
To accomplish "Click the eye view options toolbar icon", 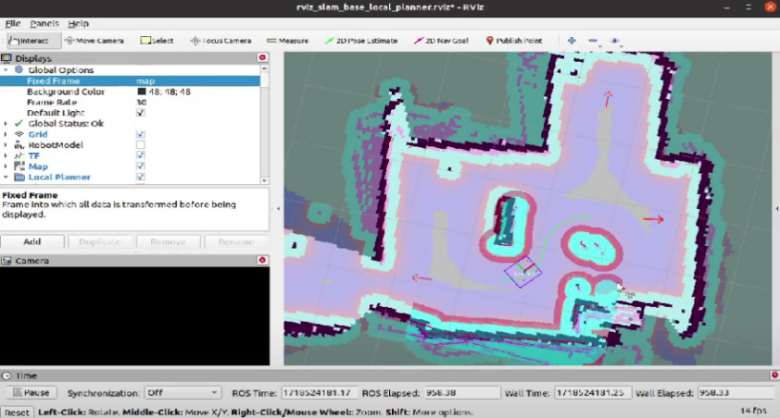I will point(615,41).
